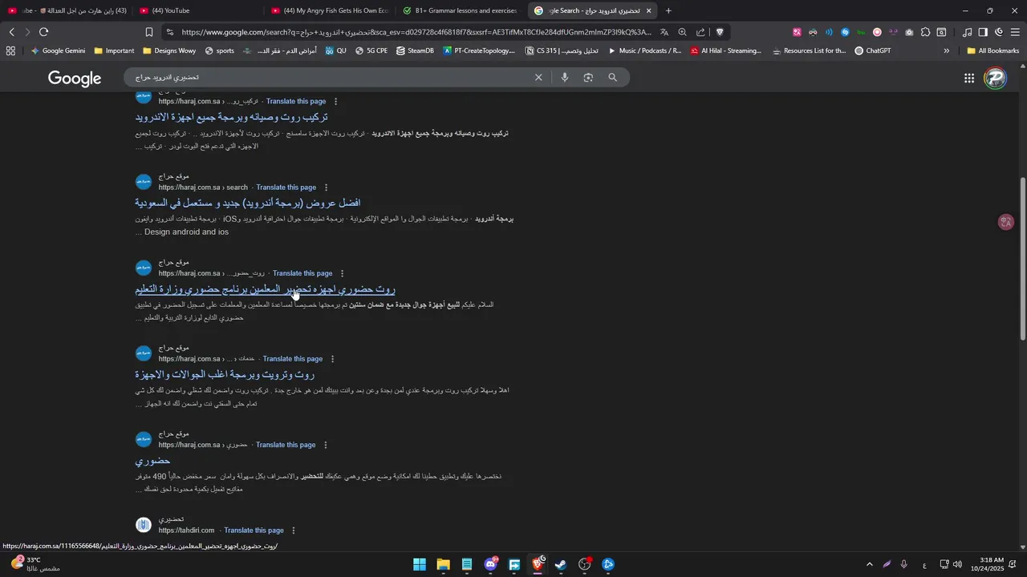Go back to the previous page
This screenshot has width=1027, height=577.
point(11,32)
